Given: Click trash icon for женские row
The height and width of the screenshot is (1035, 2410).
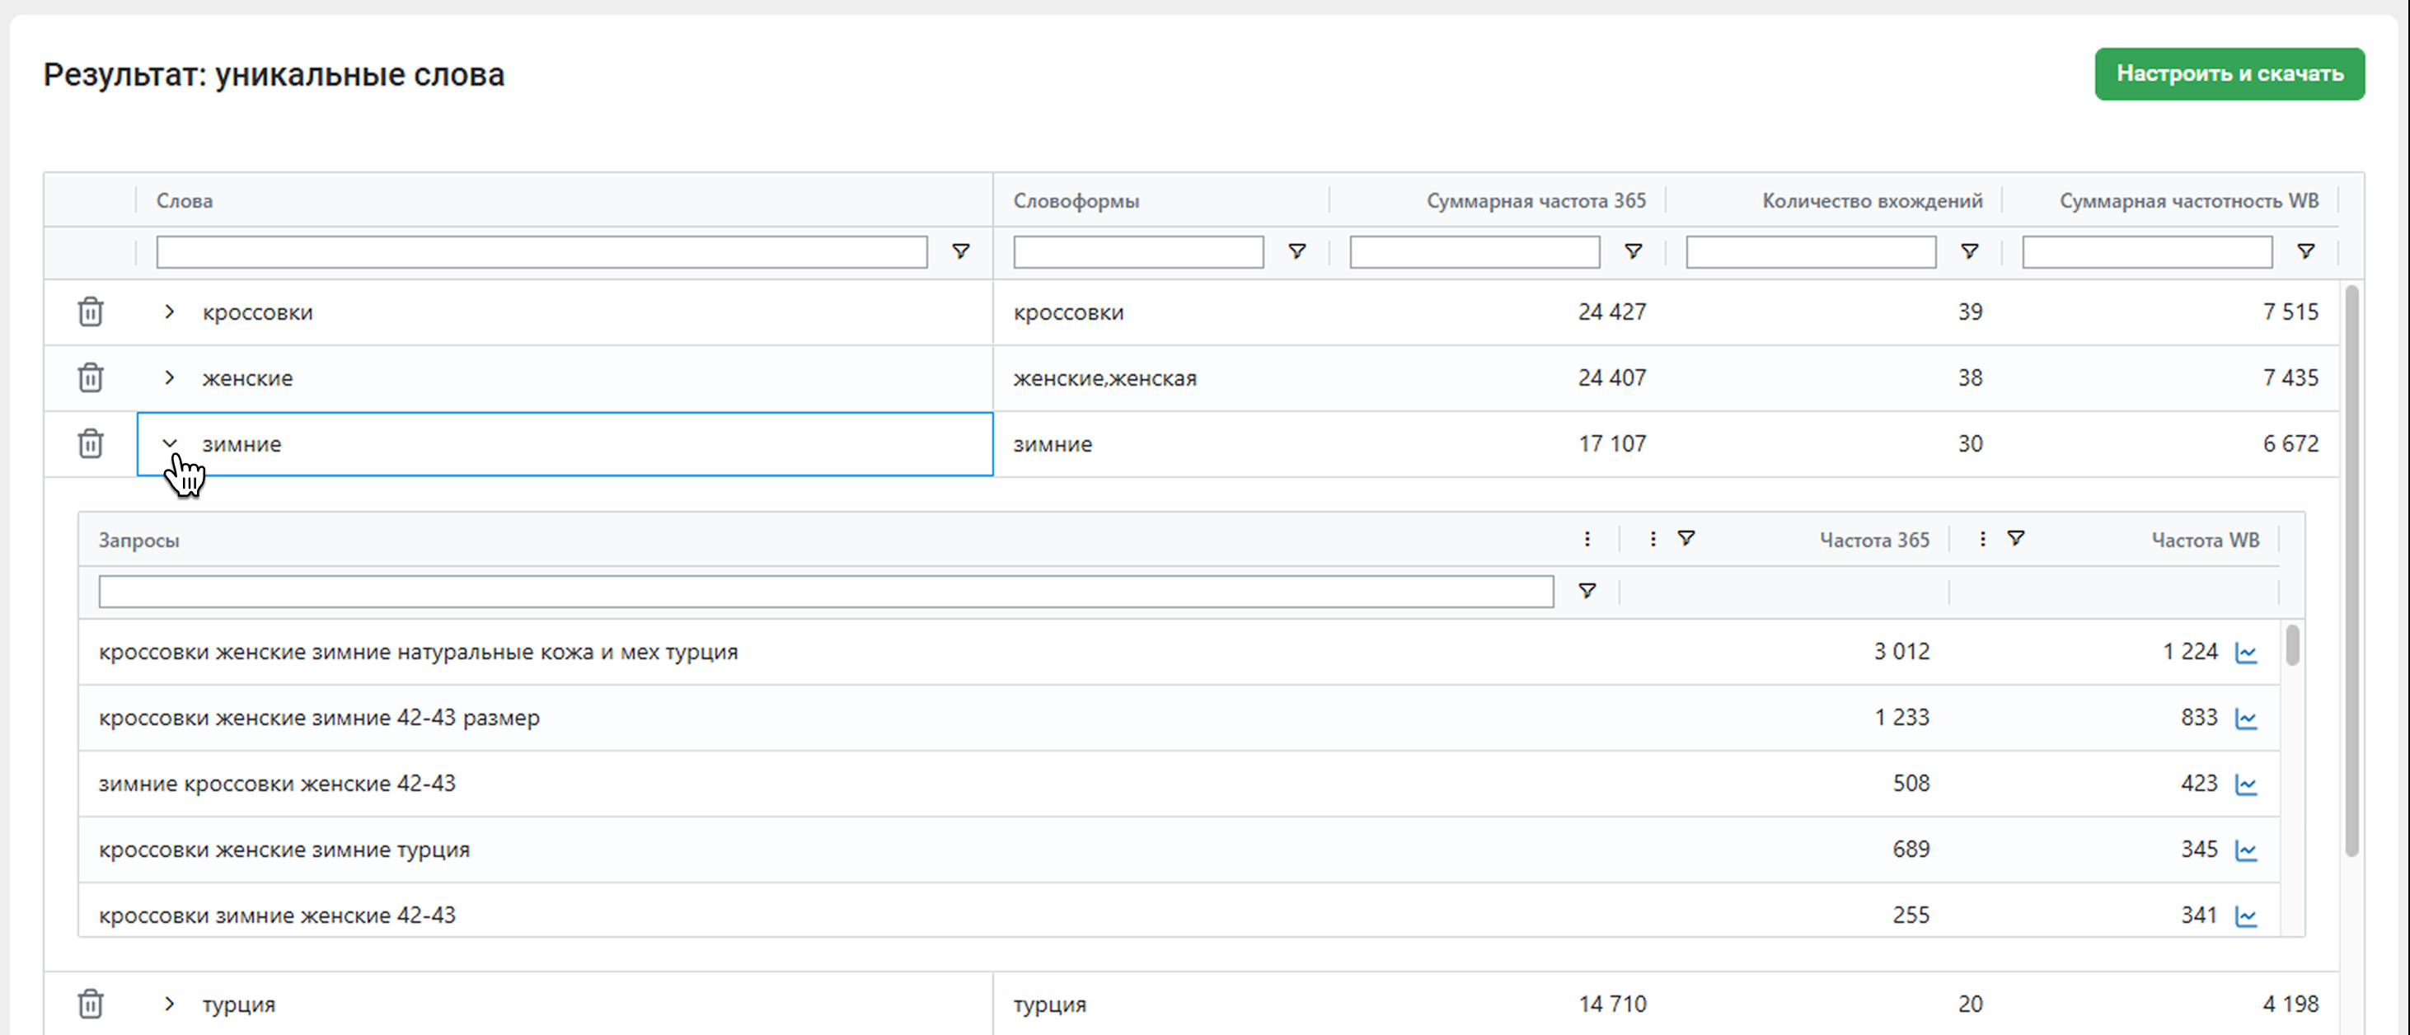Looking at the screenshot, I should tap(90, 377).
